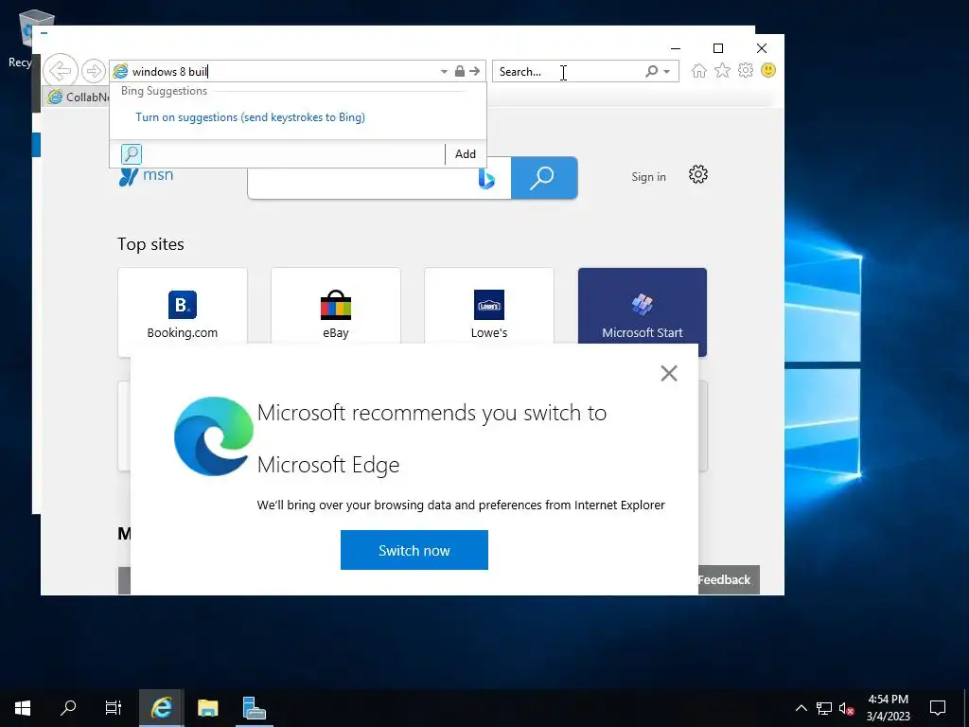Click the magnifier icon in Search box

point(651,71)
